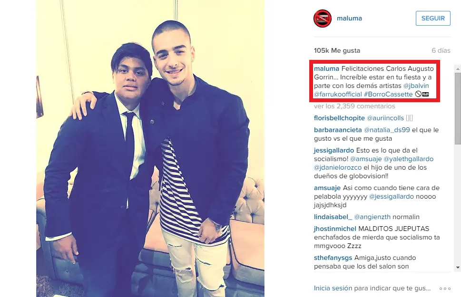Open jessigallardo commenter profile

click(x=334, y=151)
